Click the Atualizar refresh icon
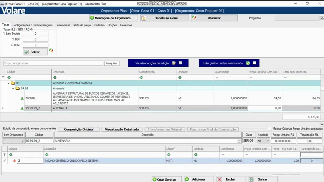324x182 pixels. point(194,18)
